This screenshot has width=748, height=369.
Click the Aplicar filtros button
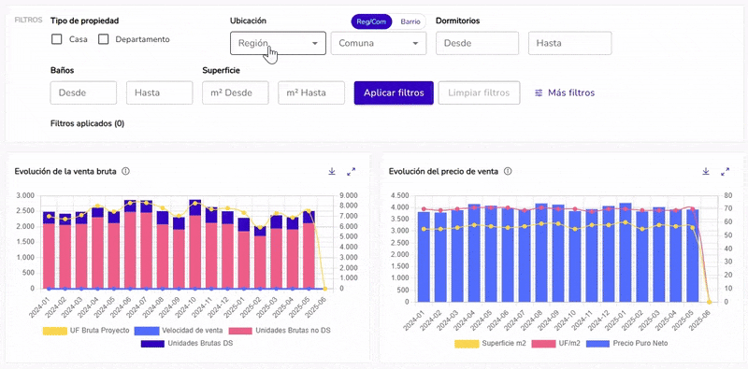(394, 93)
